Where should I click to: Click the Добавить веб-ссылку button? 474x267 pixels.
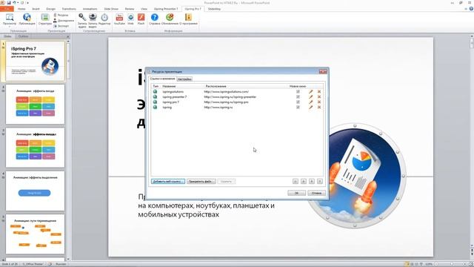pyautogui.click(x=168, y=181)
